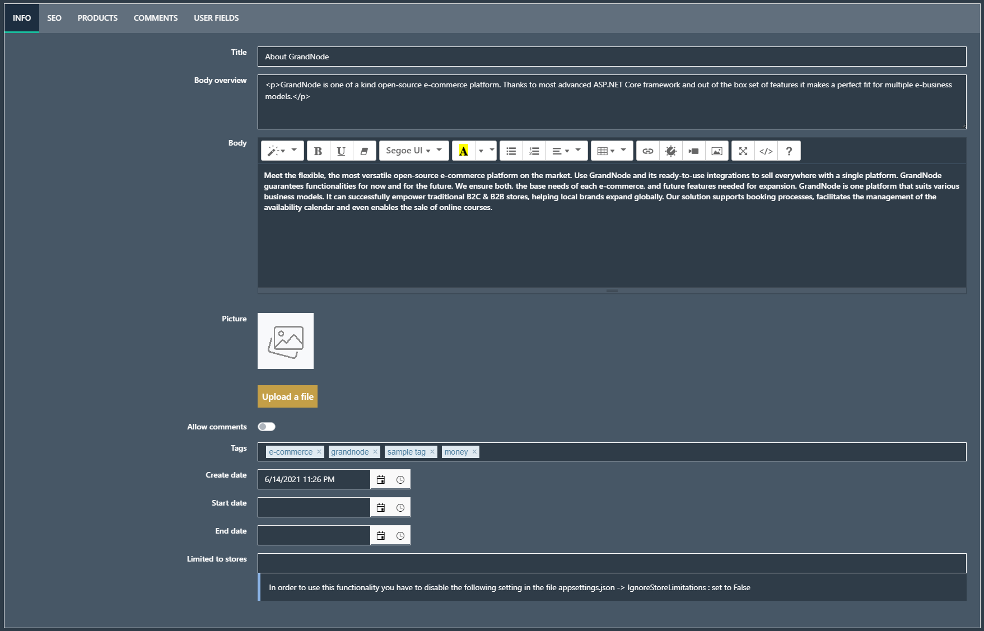Screen dimensions: 984x631
Task: Click into the Title input field
Action: (612, 57)
